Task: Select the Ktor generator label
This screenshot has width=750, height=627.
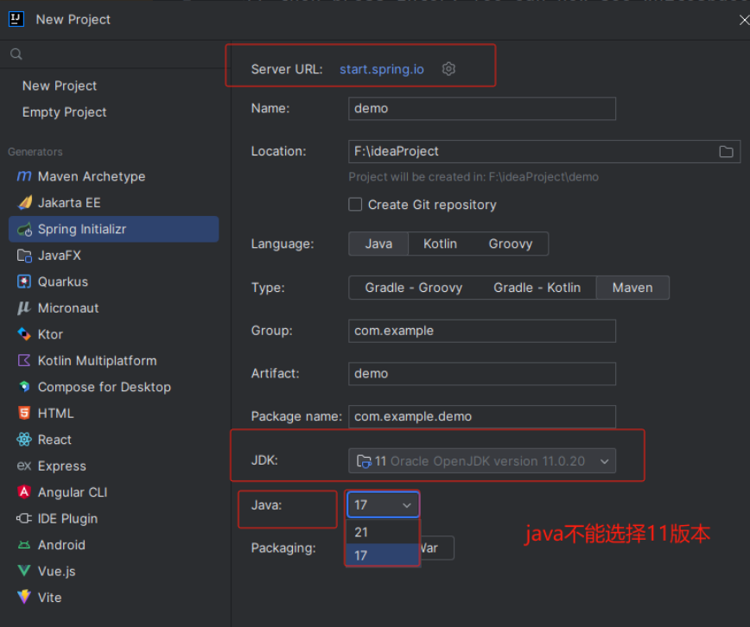Action: coord(50,334)
